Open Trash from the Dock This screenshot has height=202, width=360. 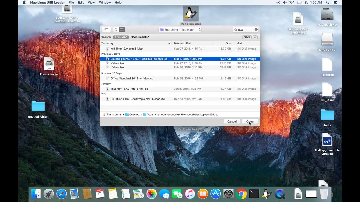click(x=324, y=194)
